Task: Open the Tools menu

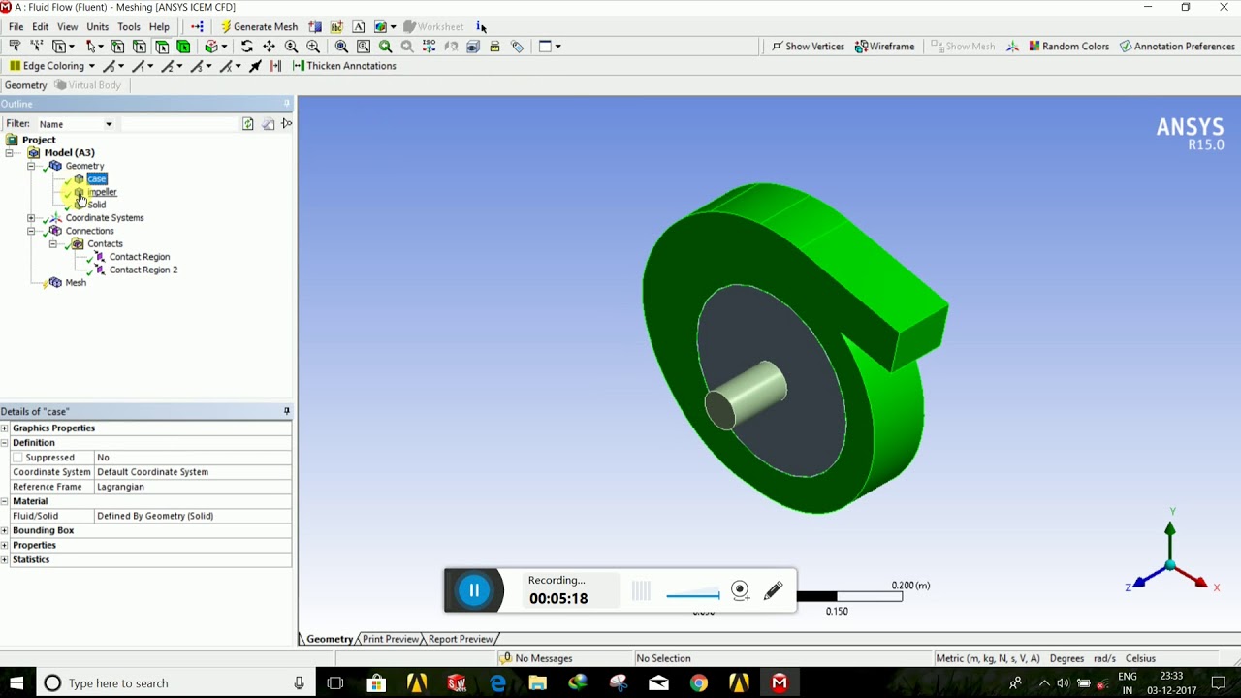Action: [x=129, y=27]
